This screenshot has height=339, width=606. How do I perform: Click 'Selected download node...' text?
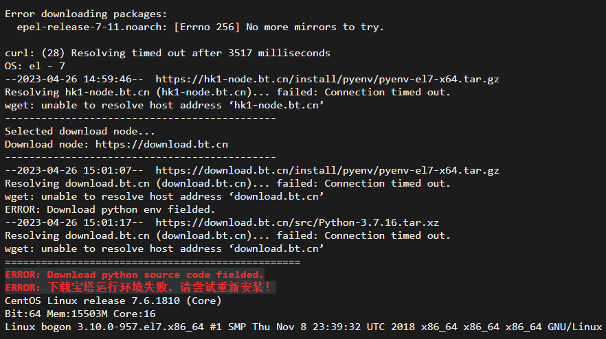coord(80,131)
